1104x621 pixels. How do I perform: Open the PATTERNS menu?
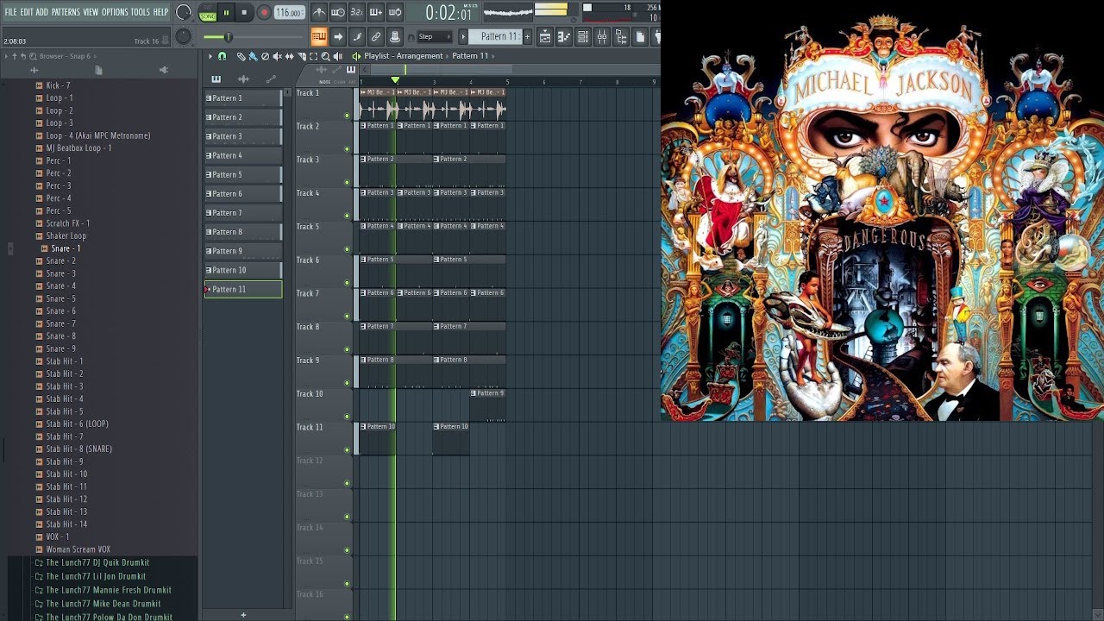(66, 12)
